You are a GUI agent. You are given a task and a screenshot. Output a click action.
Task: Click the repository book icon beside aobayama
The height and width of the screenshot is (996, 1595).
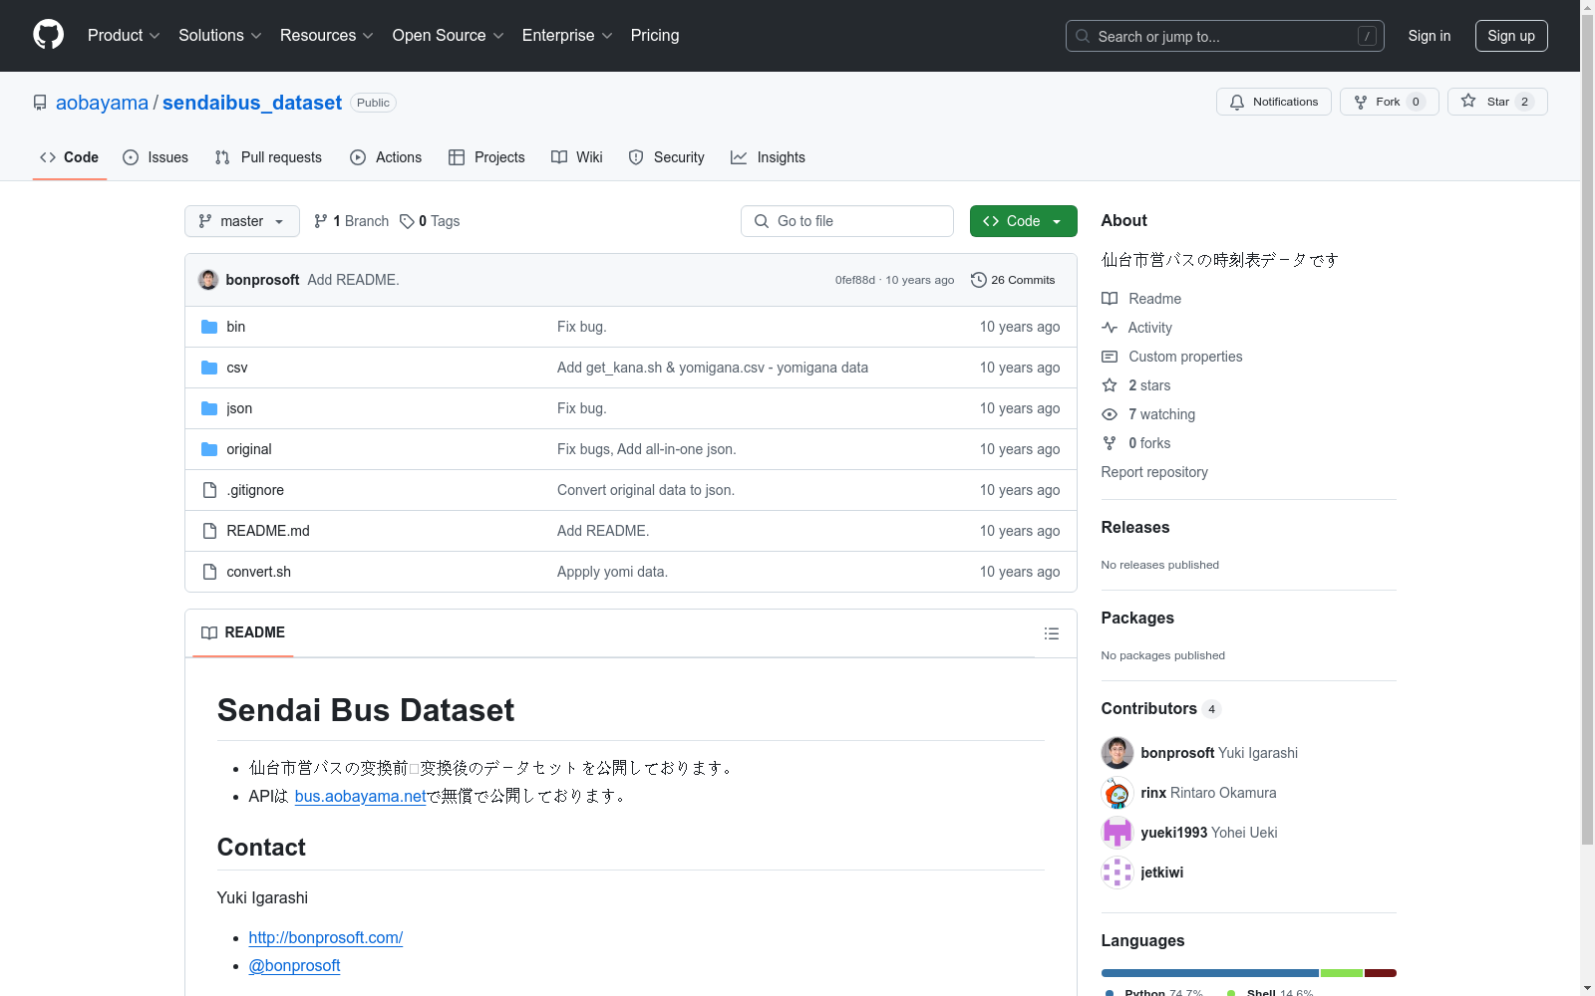pos(40,103)
